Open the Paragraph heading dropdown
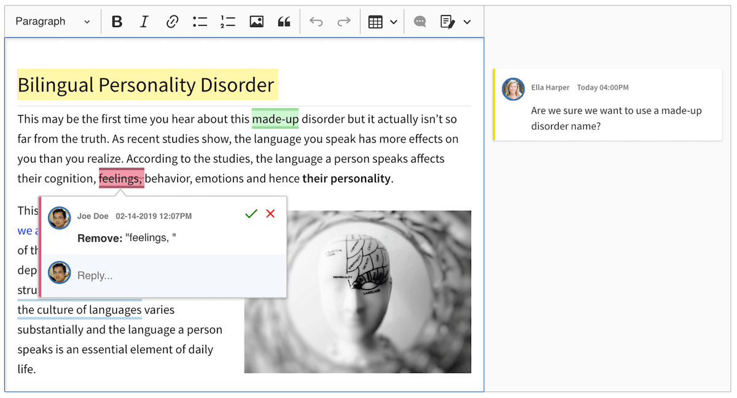 (x=53, y=21)
